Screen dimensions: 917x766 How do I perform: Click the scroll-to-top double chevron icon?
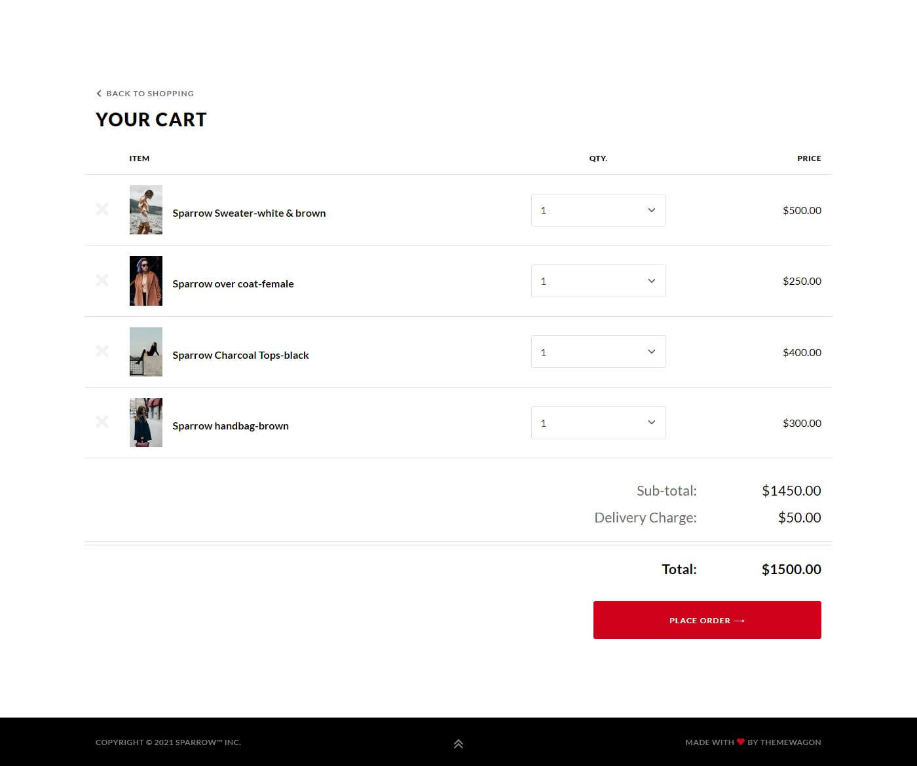click(458, 744)
